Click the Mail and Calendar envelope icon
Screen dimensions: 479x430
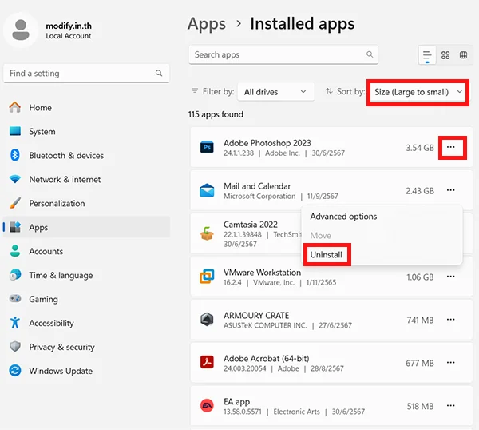tap(207, 190)
